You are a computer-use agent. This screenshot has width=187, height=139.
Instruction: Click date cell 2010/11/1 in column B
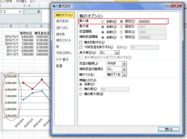[x=11, y=40]
